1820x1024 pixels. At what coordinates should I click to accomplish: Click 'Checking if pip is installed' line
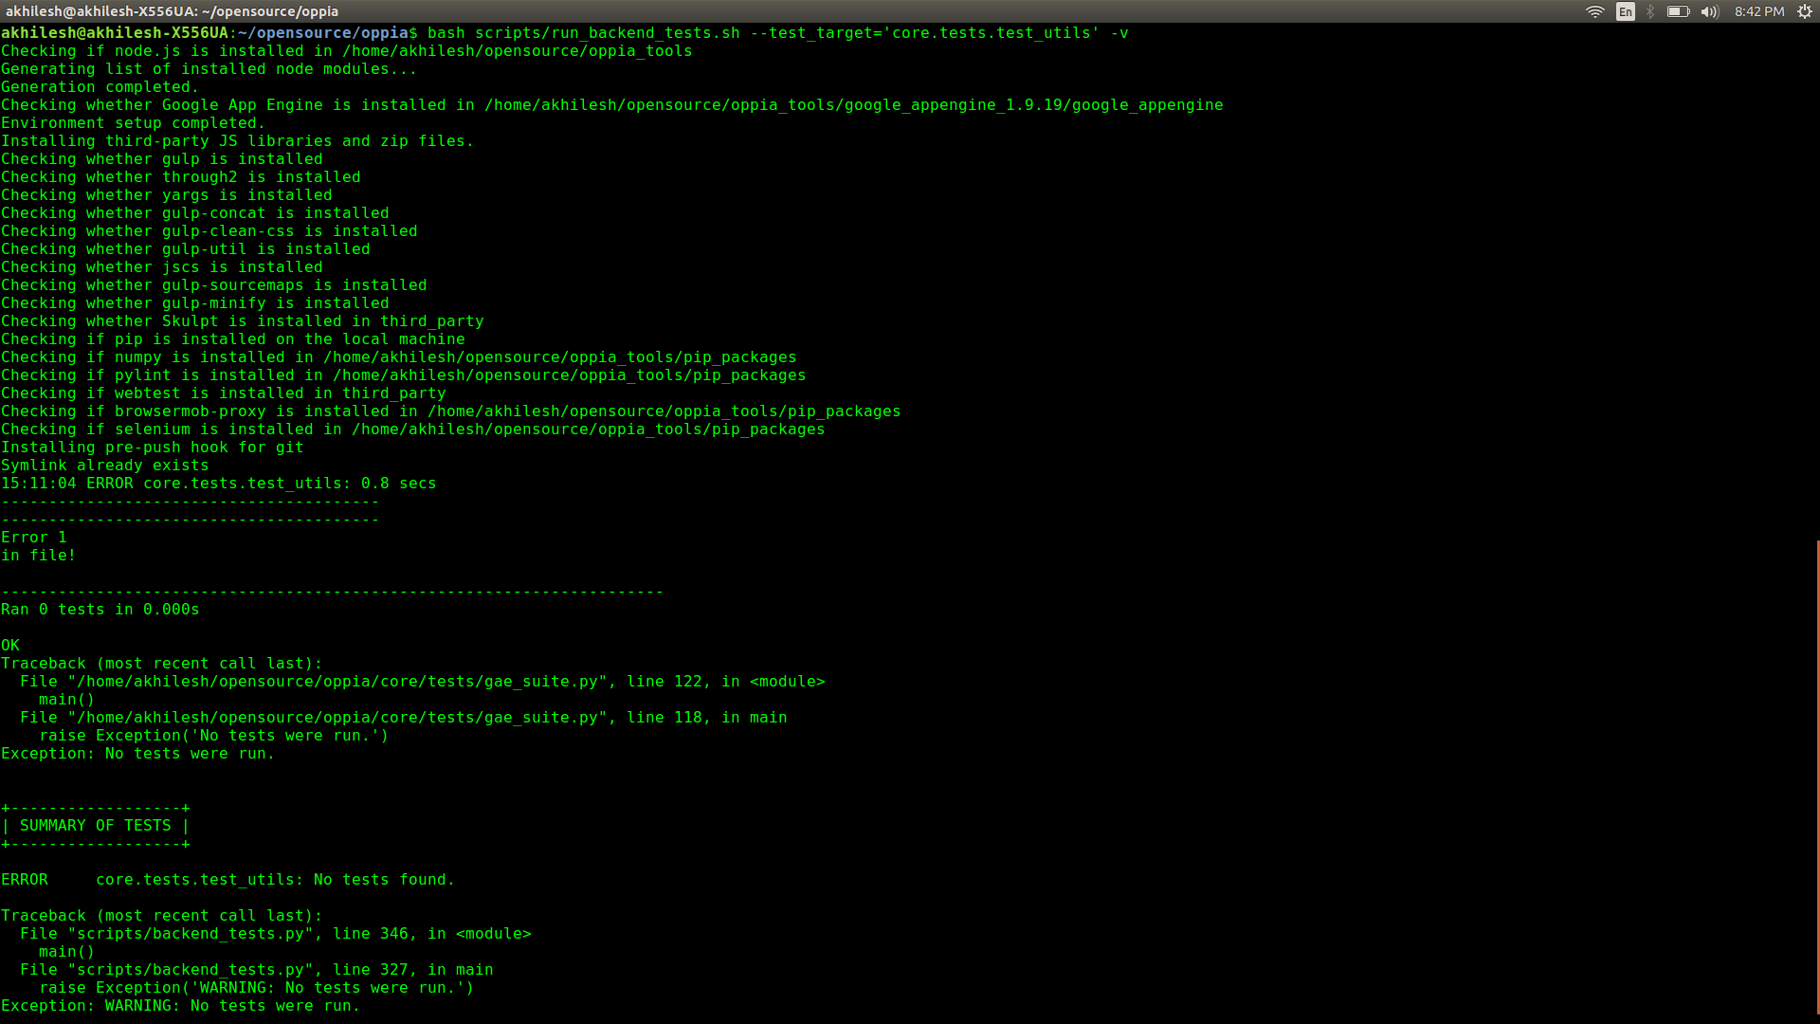tap(233, 339)
